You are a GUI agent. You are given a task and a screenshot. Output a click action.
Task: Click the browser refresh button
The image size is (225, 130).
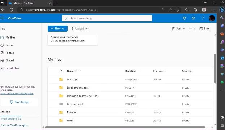(x=11, y=10)
